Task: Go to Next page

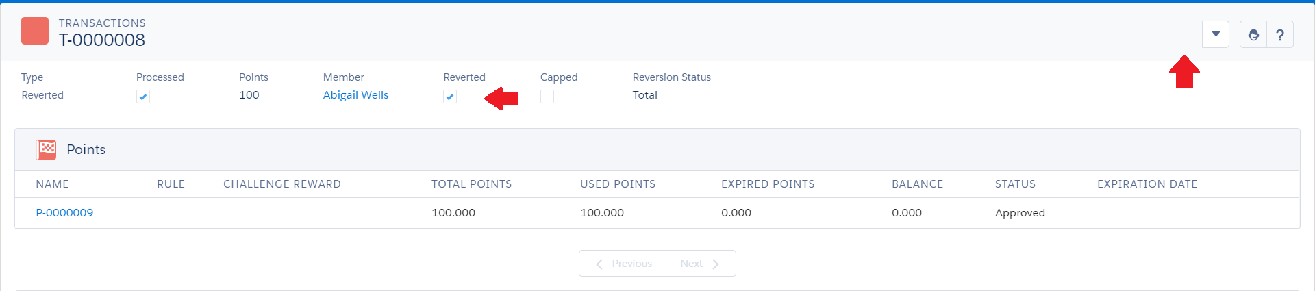Action: 701,264
